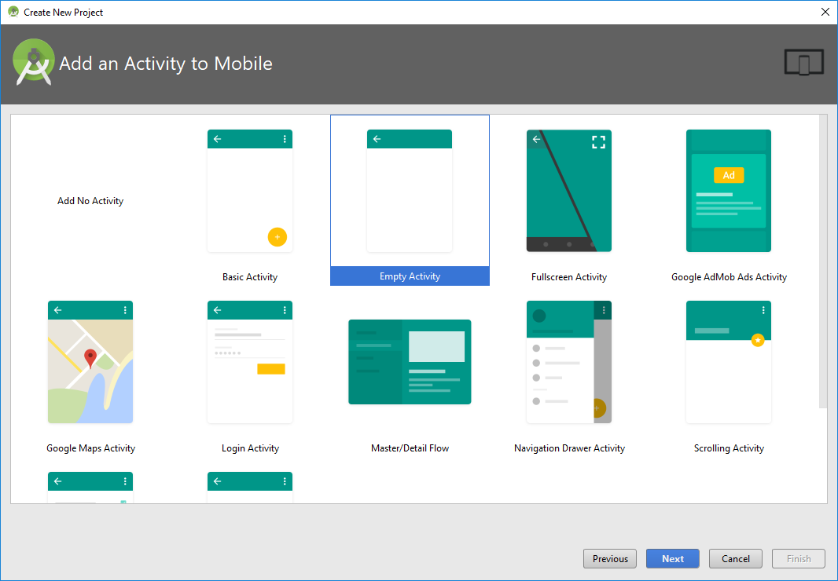This screenshot has height=581, width=838.
Task: Proceed with the Next button
Action: click(672, 558)
